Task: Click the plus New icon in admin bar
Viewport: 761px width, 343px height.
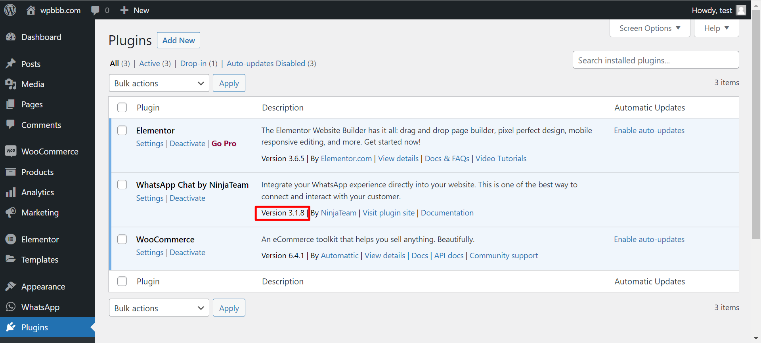Action: pyautogui.click(x=124, y=10)
